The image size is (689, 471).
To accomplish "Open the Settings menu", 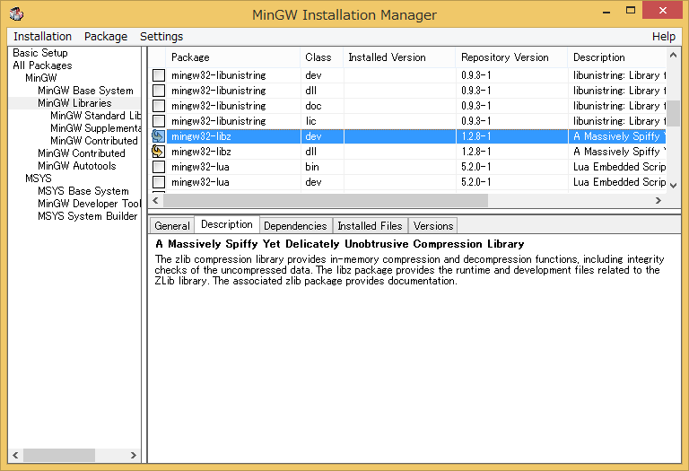I will pos(161,37).
